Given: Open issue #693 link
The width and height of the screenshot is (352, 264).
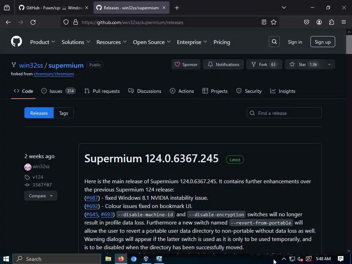Looking at the screenshot, I should click(107, 214).
